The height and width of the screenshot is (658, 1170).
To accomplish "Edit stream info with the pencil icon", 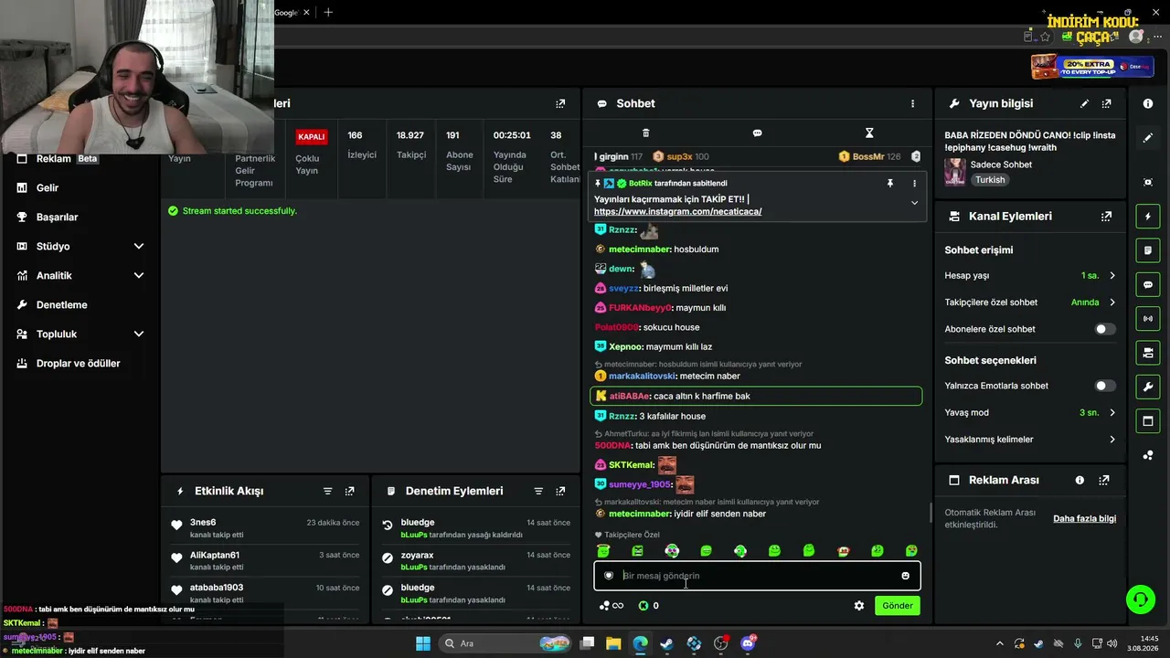I will click(1085, 103).
